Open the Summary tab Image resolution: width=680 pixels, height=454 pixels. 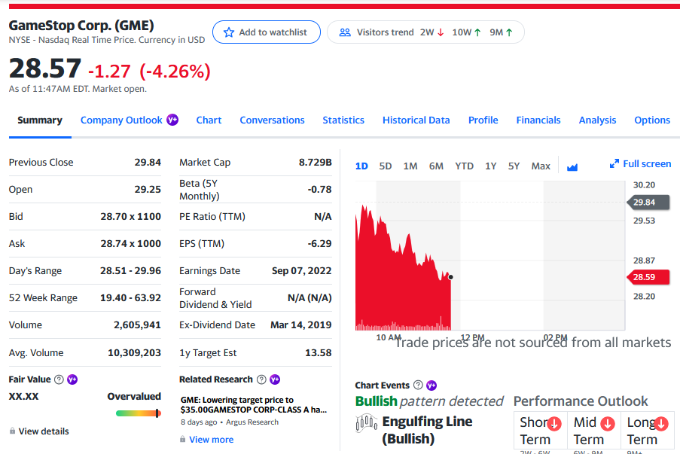pyautogui.click(x=40, y=120)
